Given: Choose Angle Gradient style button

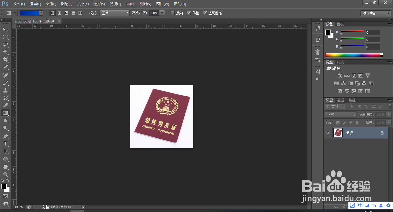Looking at the screenshot, I should click(x=66, y=13).
